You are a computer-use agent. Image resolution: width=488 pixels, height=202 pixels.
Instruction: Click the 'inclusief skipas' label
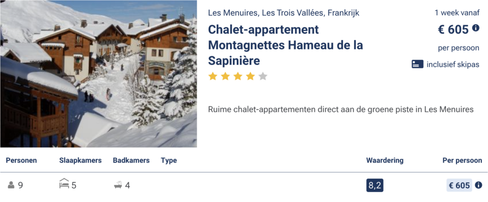click(x=453, y=64)
